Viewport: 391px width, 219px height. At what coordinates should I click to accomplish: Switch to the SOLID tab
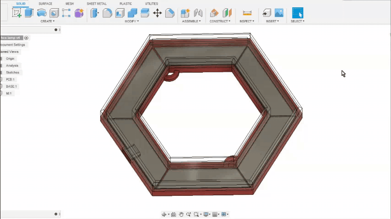[x=21, y=4]
